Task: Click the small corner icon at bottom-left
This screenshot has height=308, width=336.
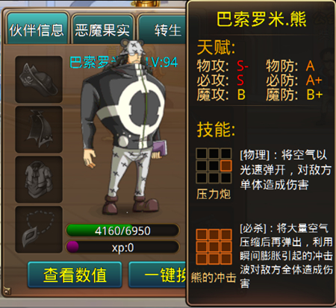Action: [7, 291]
